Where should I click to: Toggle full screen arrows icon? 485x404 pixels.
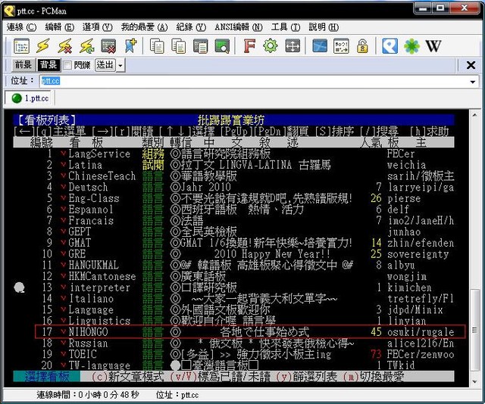click(x=293, y=46)
